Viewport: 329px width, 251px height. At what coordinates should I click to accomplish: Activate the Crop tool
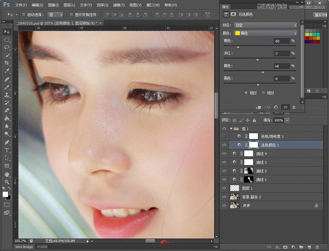6,63
